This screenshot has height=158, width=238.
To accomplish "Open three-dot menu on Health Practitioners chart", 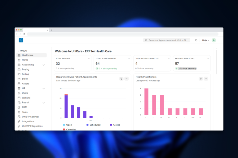I will [x=206, y=79].
